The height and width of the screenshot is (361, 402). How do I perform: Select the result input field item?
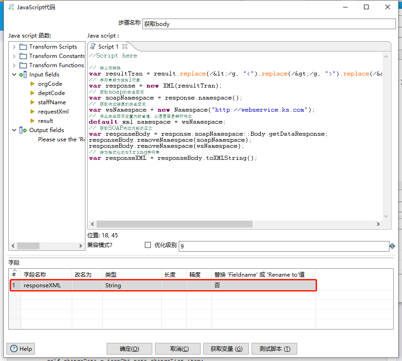point(45,121)
